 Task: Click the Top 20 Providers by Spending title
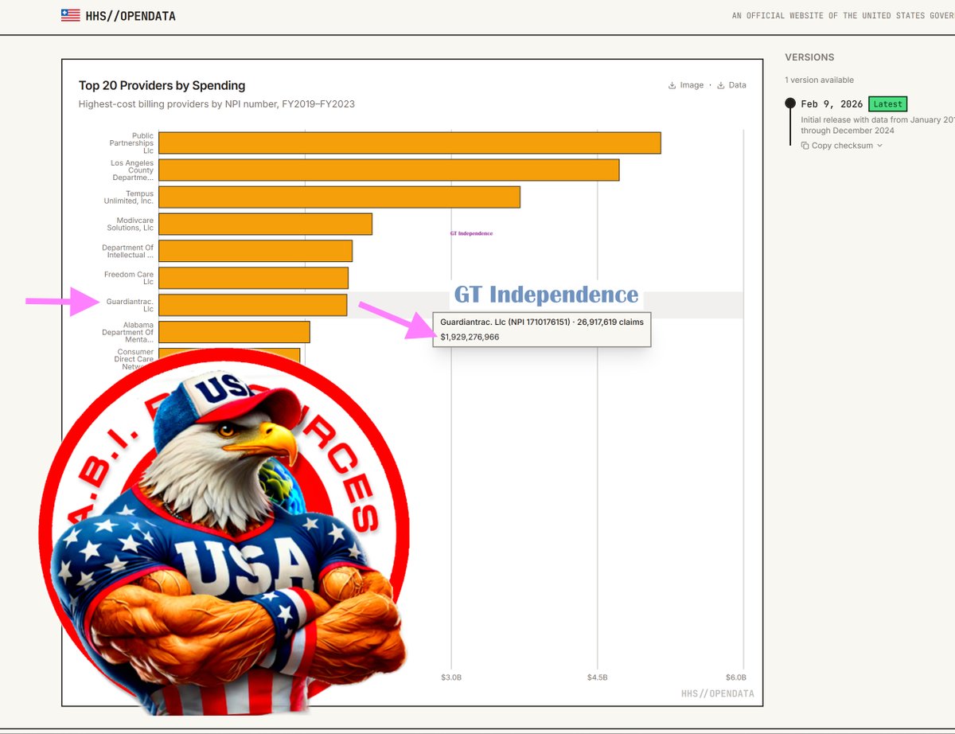click(x=162, y=85)
